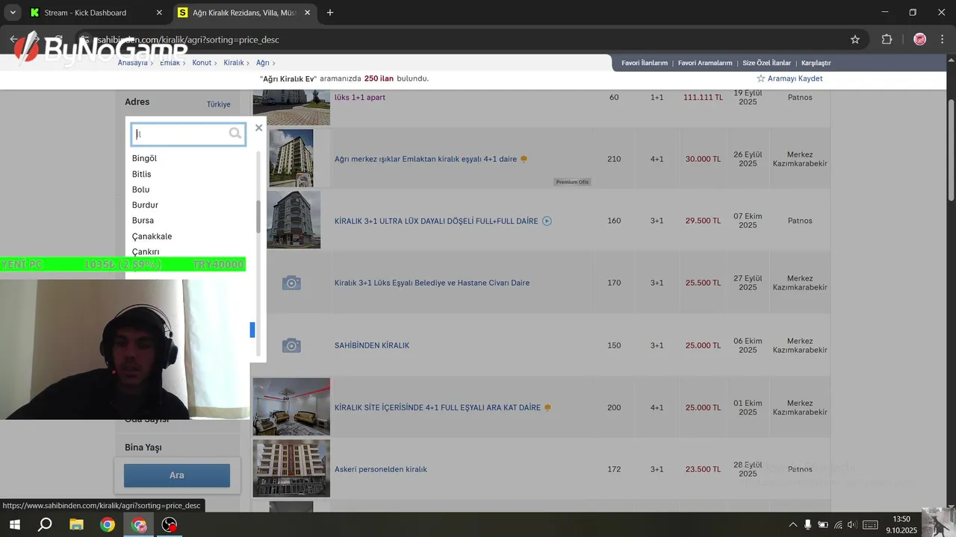Open living room thumbnail of SİTE İÇERİSİNDE listing
956x537 pixels.
[x=291, y=406]
